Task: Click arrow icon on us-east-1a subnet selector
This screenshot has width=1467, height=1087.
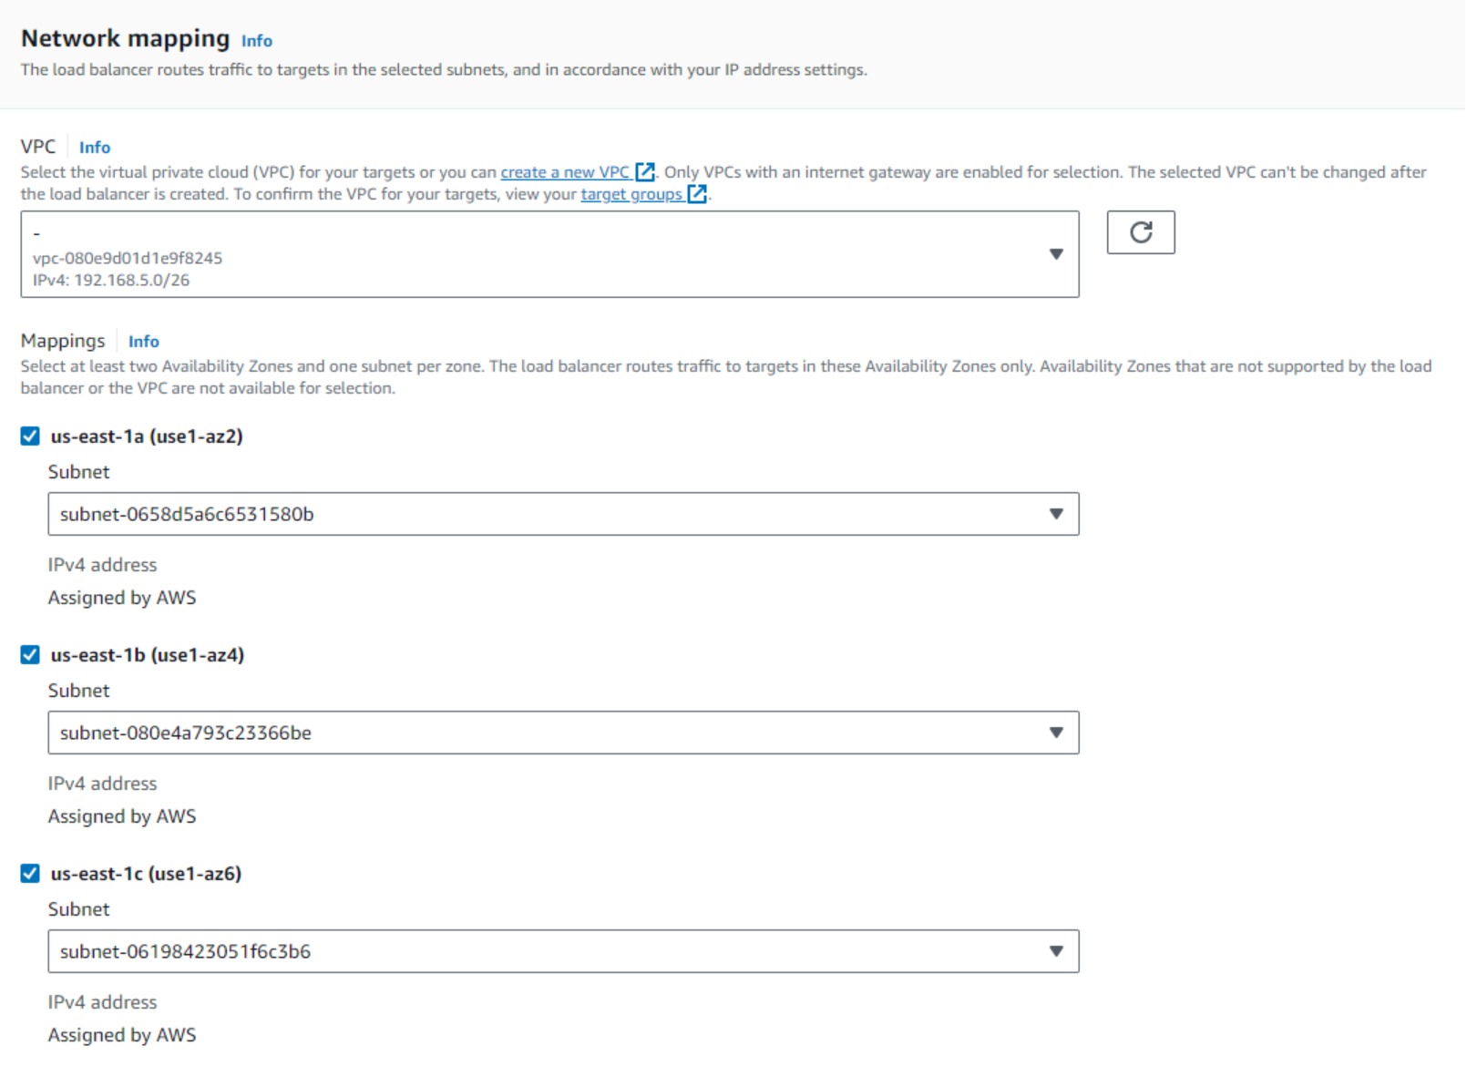Action: pos(1056,514)
